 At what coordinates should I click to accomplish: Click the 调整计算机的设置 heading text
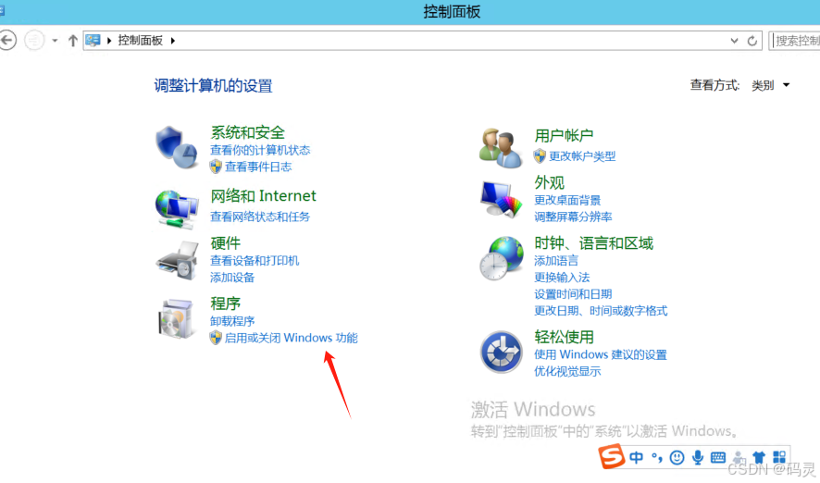(x=213, y=86)
